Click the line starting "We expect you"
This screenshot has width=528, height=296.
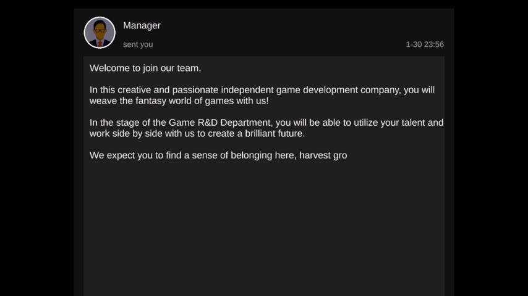click(218, 155)
